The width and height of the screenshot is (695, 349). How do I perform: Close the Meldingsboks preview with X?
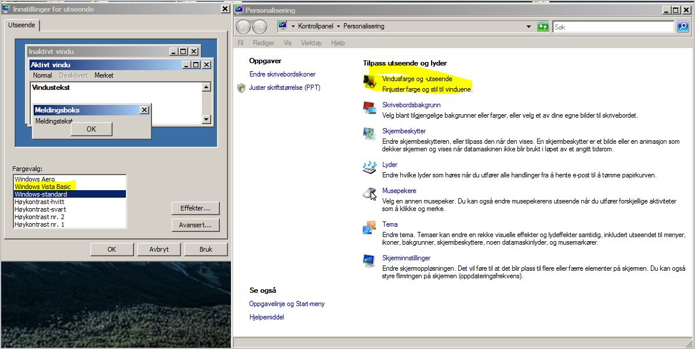tap(144, 110)
